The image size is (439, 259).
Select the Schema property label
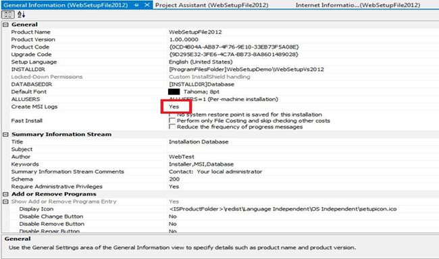pyautogui.click(x=22, y=179)
